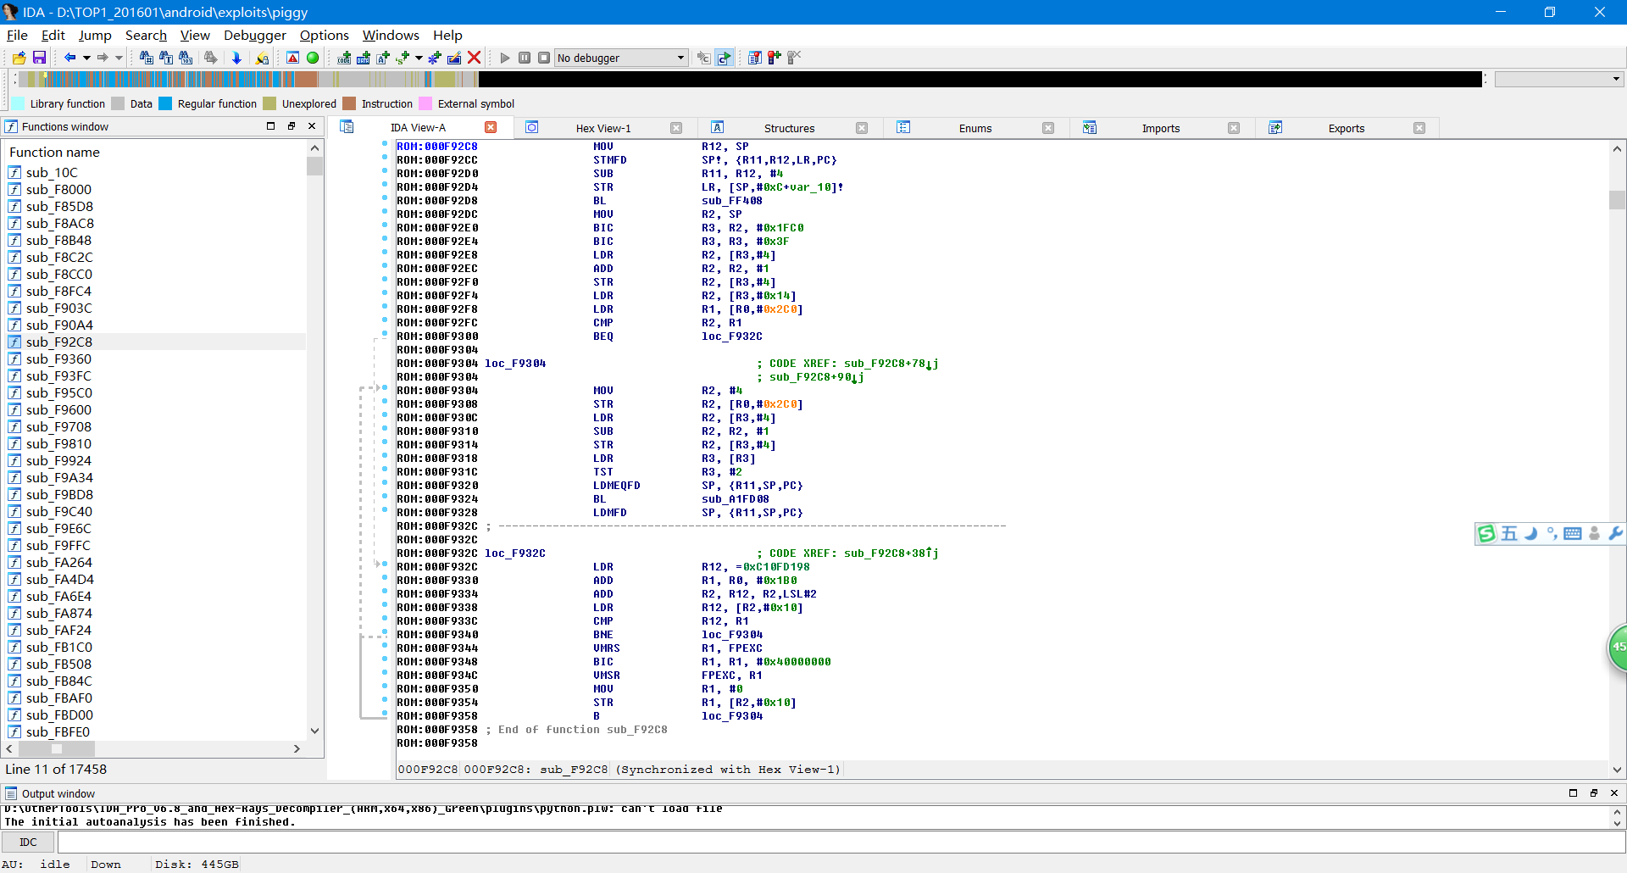Jump to address using the blue down arrow icon
Screen dimensions: 1627x873
236,58
